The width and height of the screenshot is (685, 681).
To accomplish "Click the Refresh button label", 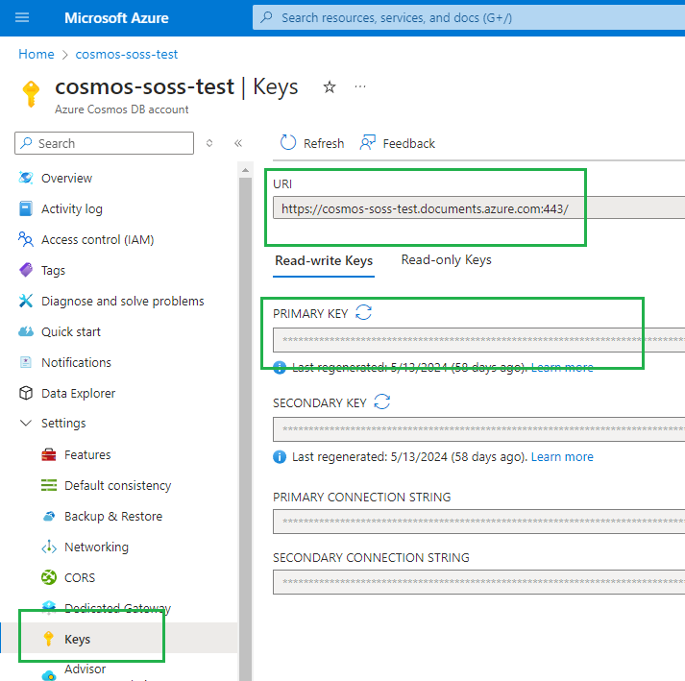I will [324, 143].
